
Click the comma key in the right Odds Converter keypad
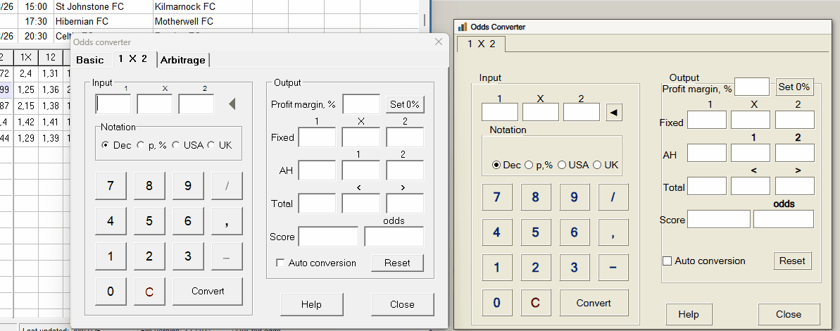pos(613,232)
